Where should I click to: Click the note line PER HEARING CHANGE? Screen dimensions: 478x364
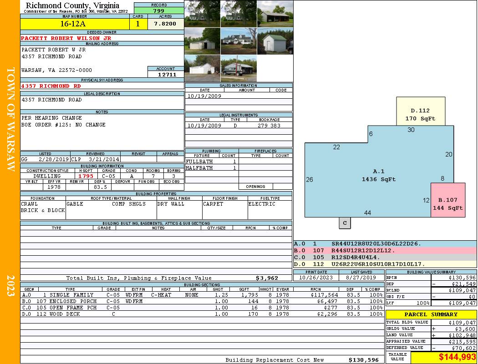(x=51, y=118)
